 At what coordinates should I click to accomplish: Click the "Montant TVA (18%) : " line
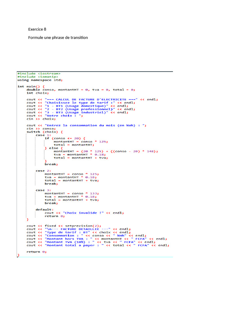tap(91, 242)
